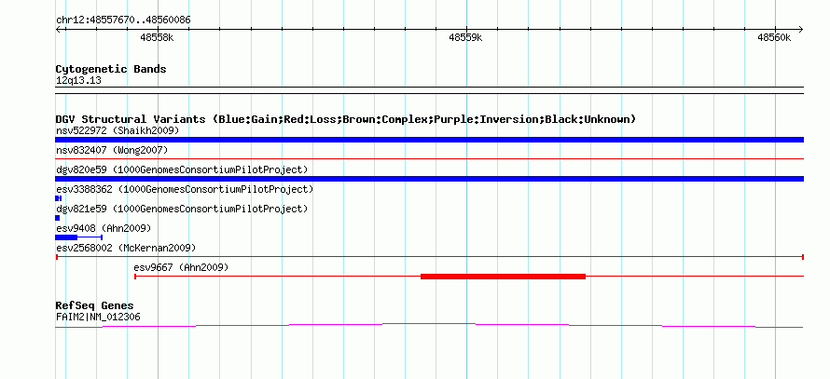Image resolution: width=830 pixels, height=379 pixels.
Task: Click the nsv522972 (Shaikh2009) variant label
Action: tap(118, 130)
